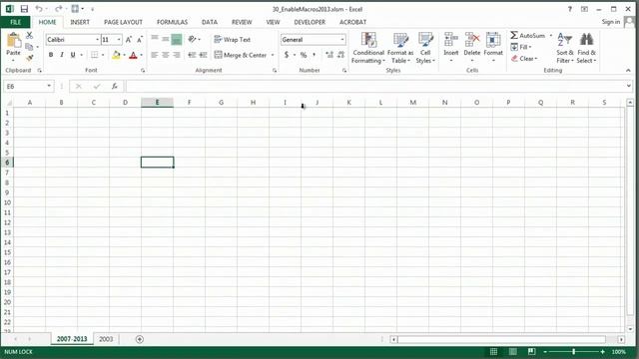Switch to the FORMULAS tab
Viewport: 639px width, 359px height.
[172, 22]
